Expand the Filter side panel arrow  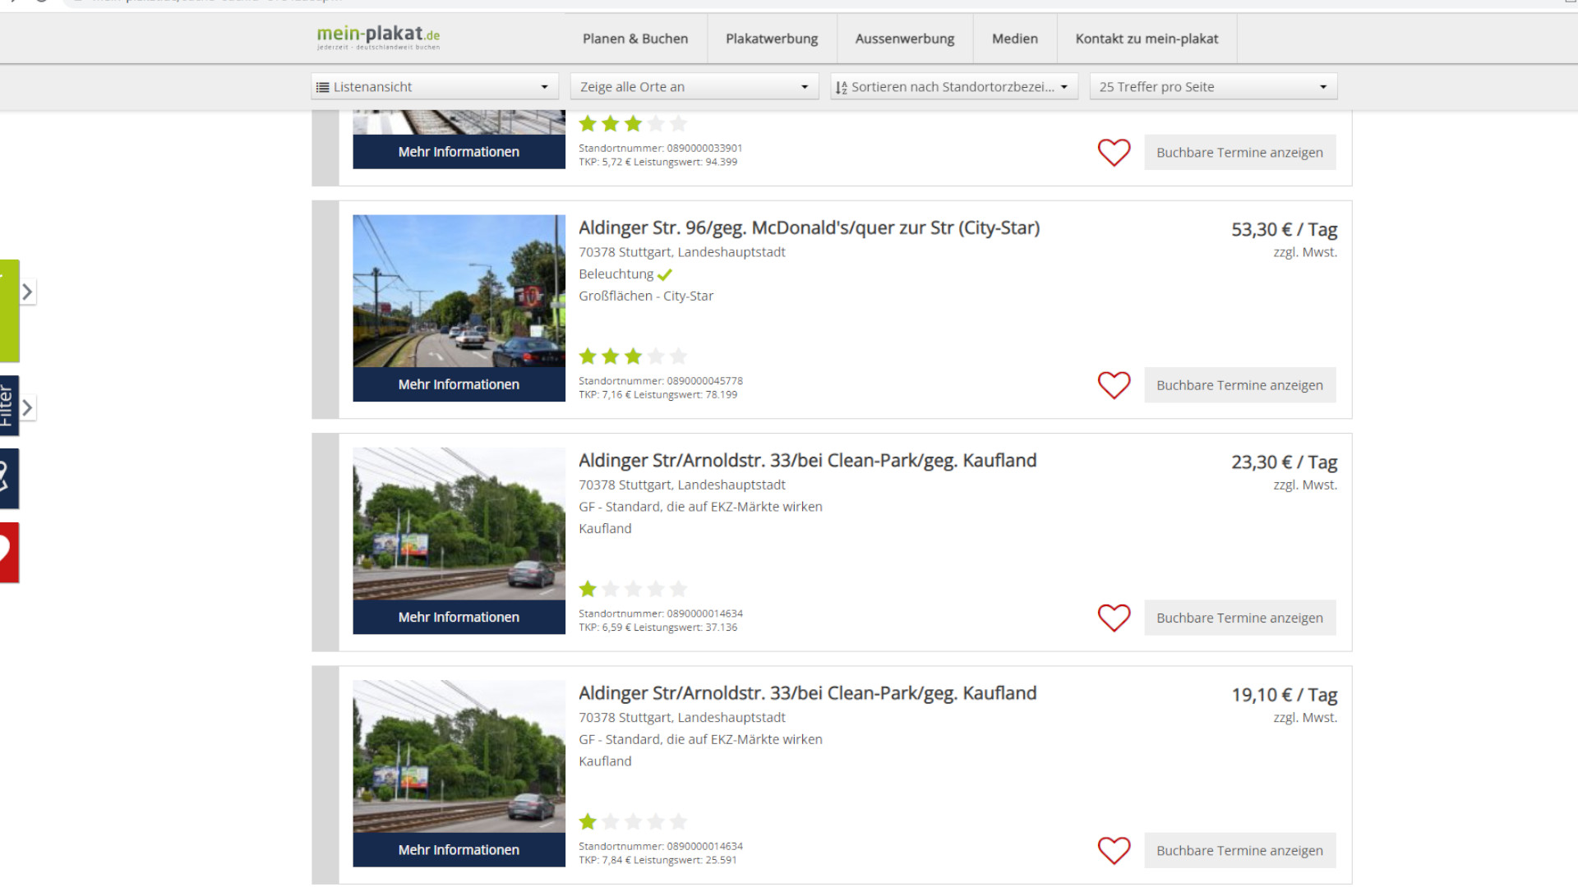click(x=27, y=407)
